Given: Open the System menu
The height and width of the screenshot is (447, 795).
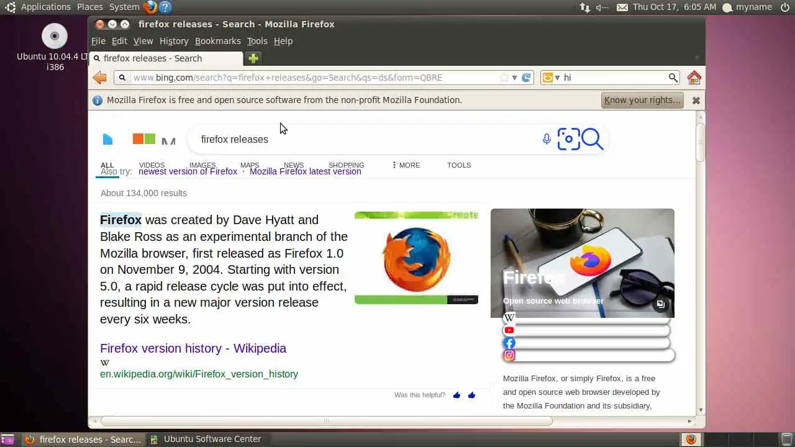Looking at the screenshot, I should pos(124,7).
